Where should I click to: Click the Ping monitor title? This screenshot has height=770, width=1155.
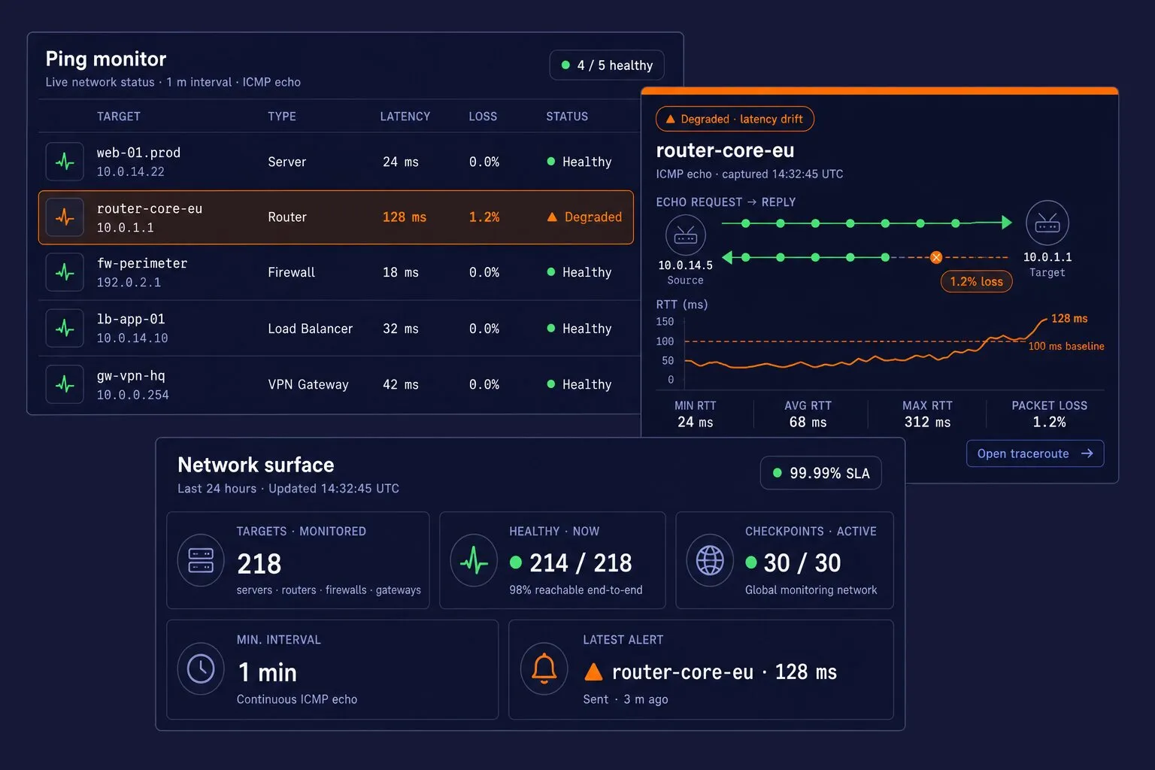tap(106, 59)
